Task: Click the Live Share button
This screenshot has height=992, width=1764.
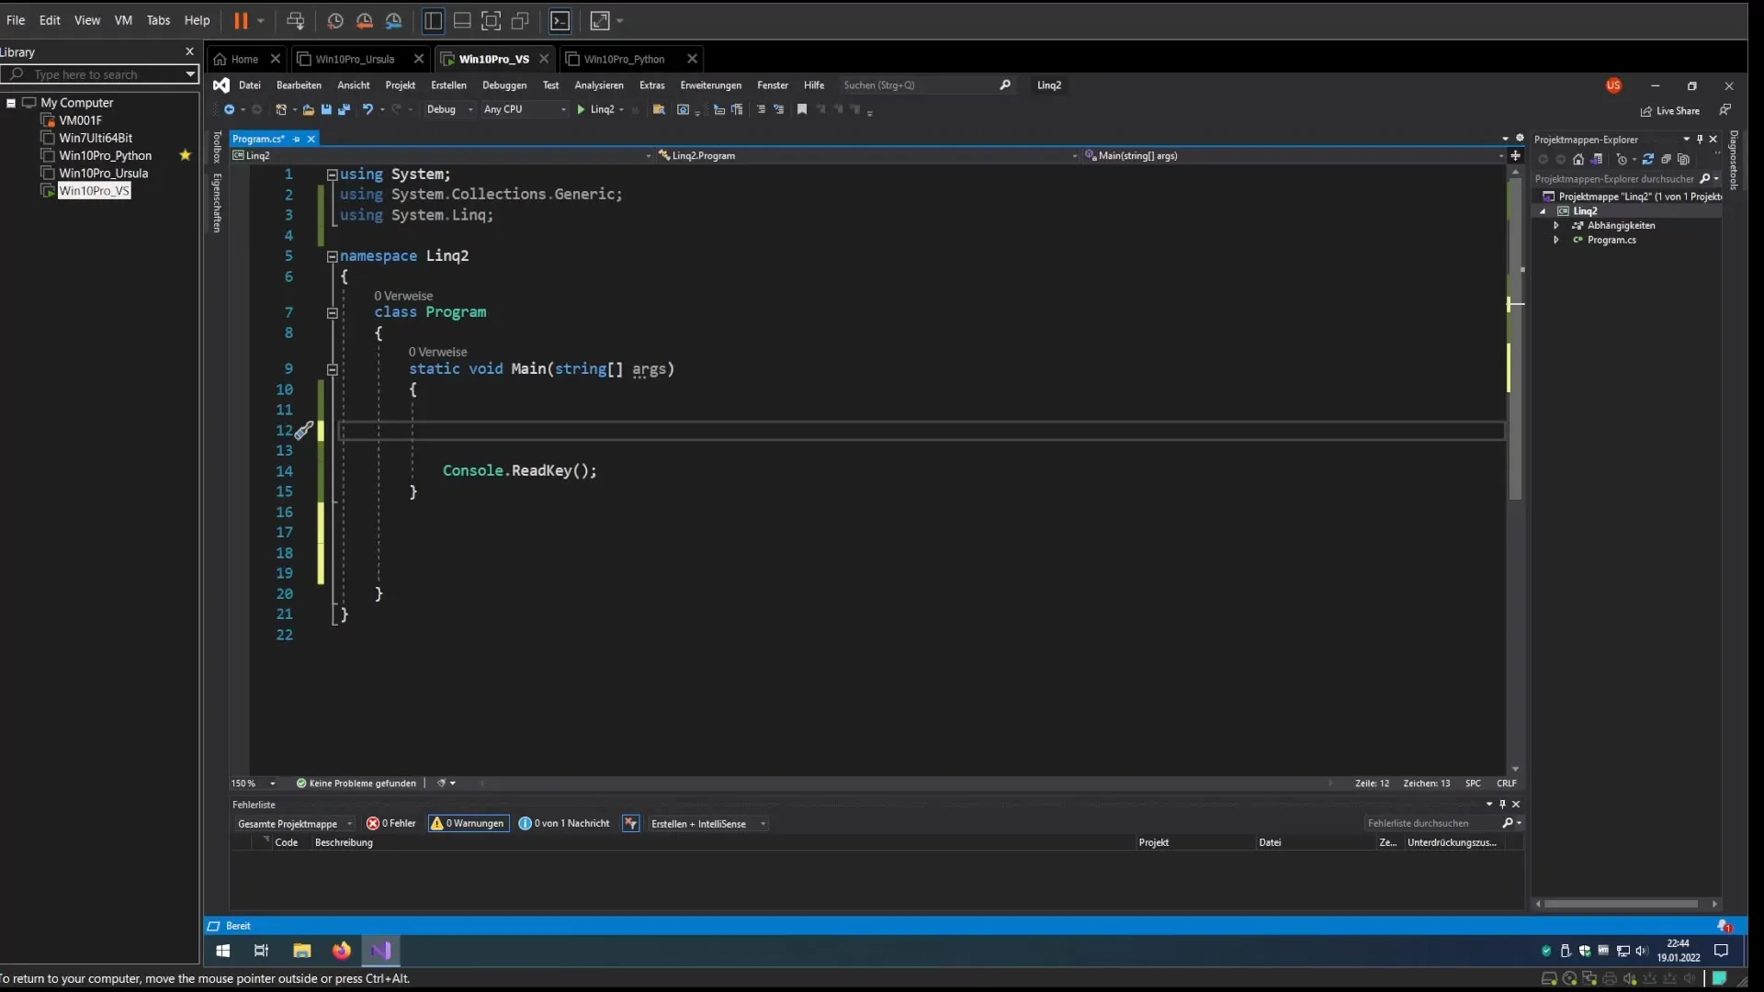Action: point(1670,111)
